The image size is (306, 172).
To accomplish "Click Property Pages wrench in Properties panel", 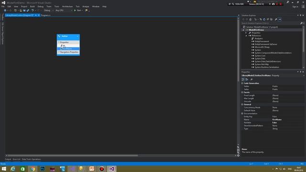I will click(x=251, y=79).
